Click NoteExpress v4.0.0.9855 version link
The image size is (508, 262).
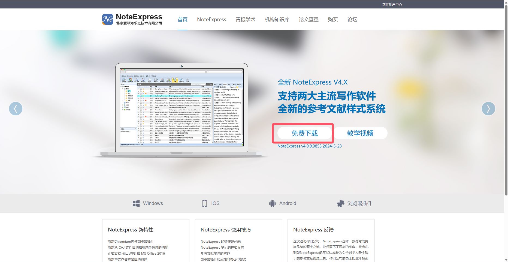coord(309,146)
